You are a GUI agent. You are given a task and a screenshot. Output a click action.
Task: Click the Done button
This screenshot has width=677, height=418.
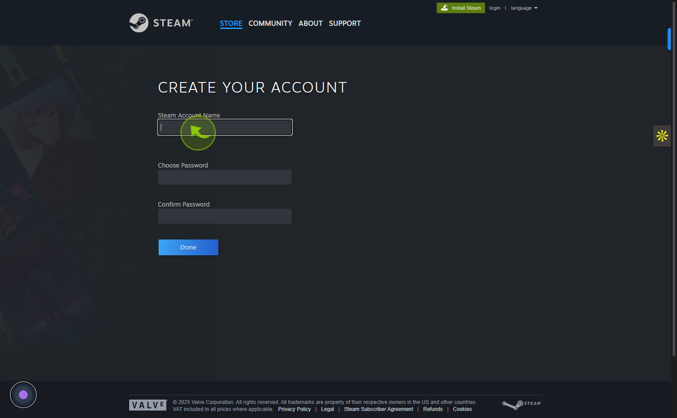click(188, 247)
